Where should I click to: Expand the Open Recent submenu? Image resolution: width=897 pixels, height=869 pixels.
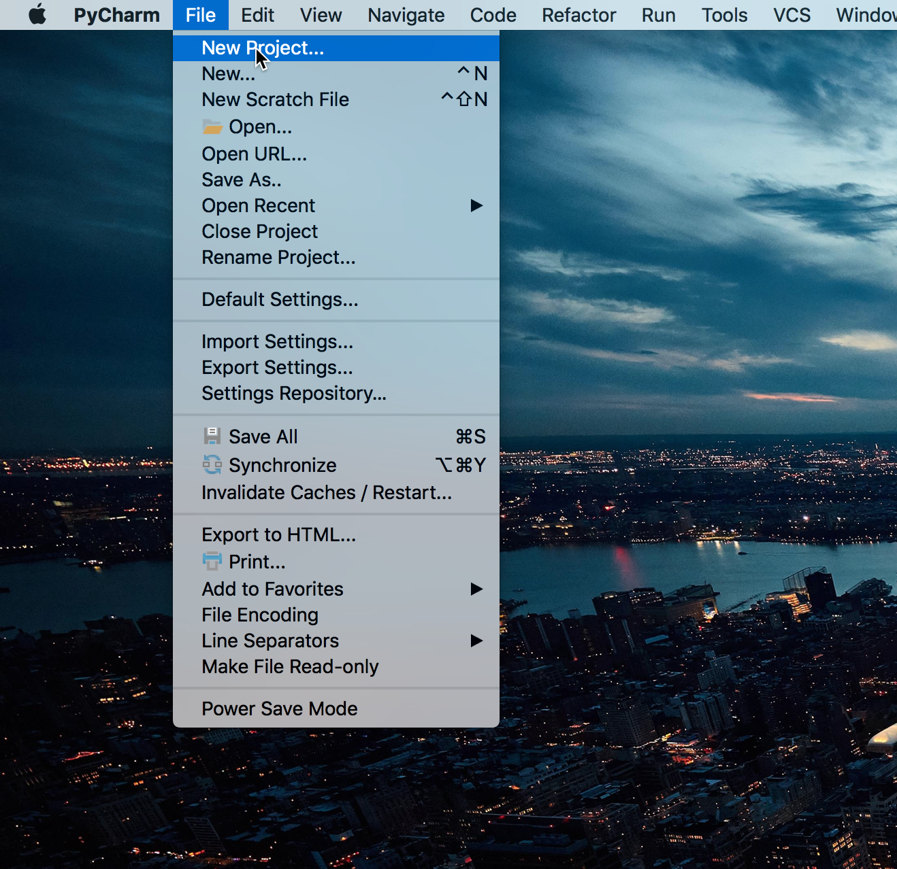[x=336, y=205]
